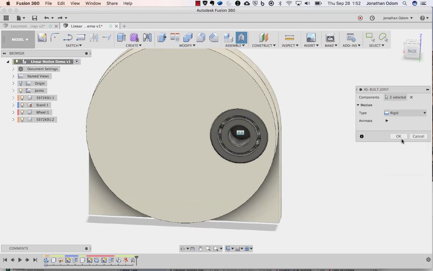Open the Edit menu

(x=61, y=3)
